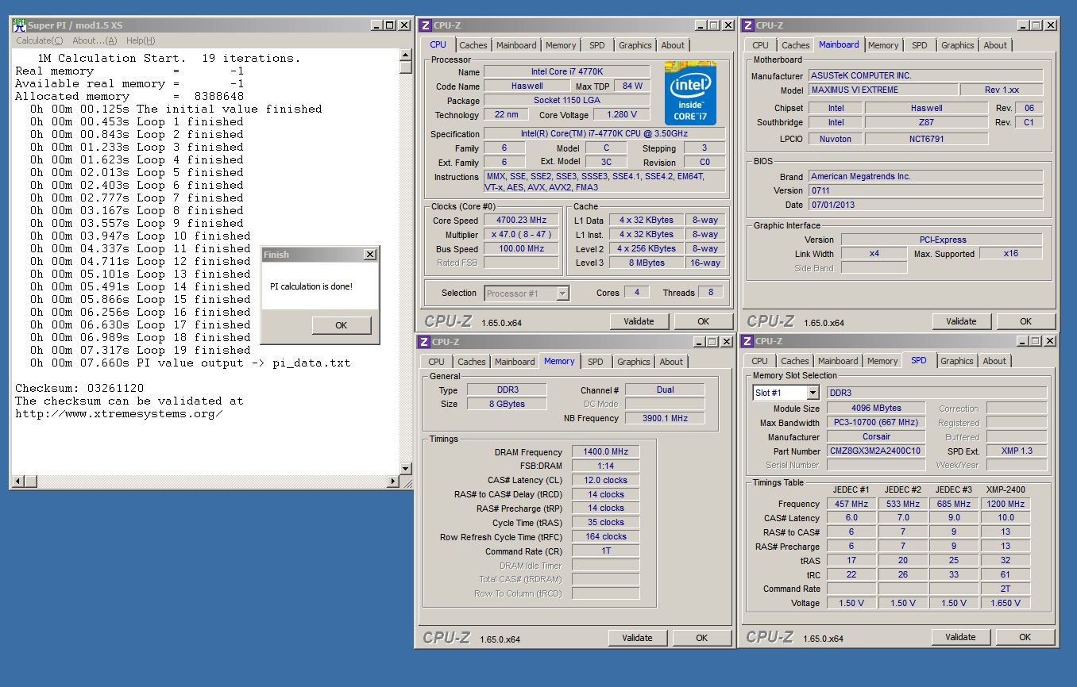Click the Command Rate value 1T
This screenshot has height=687, width=1077.
coord(605,551)
